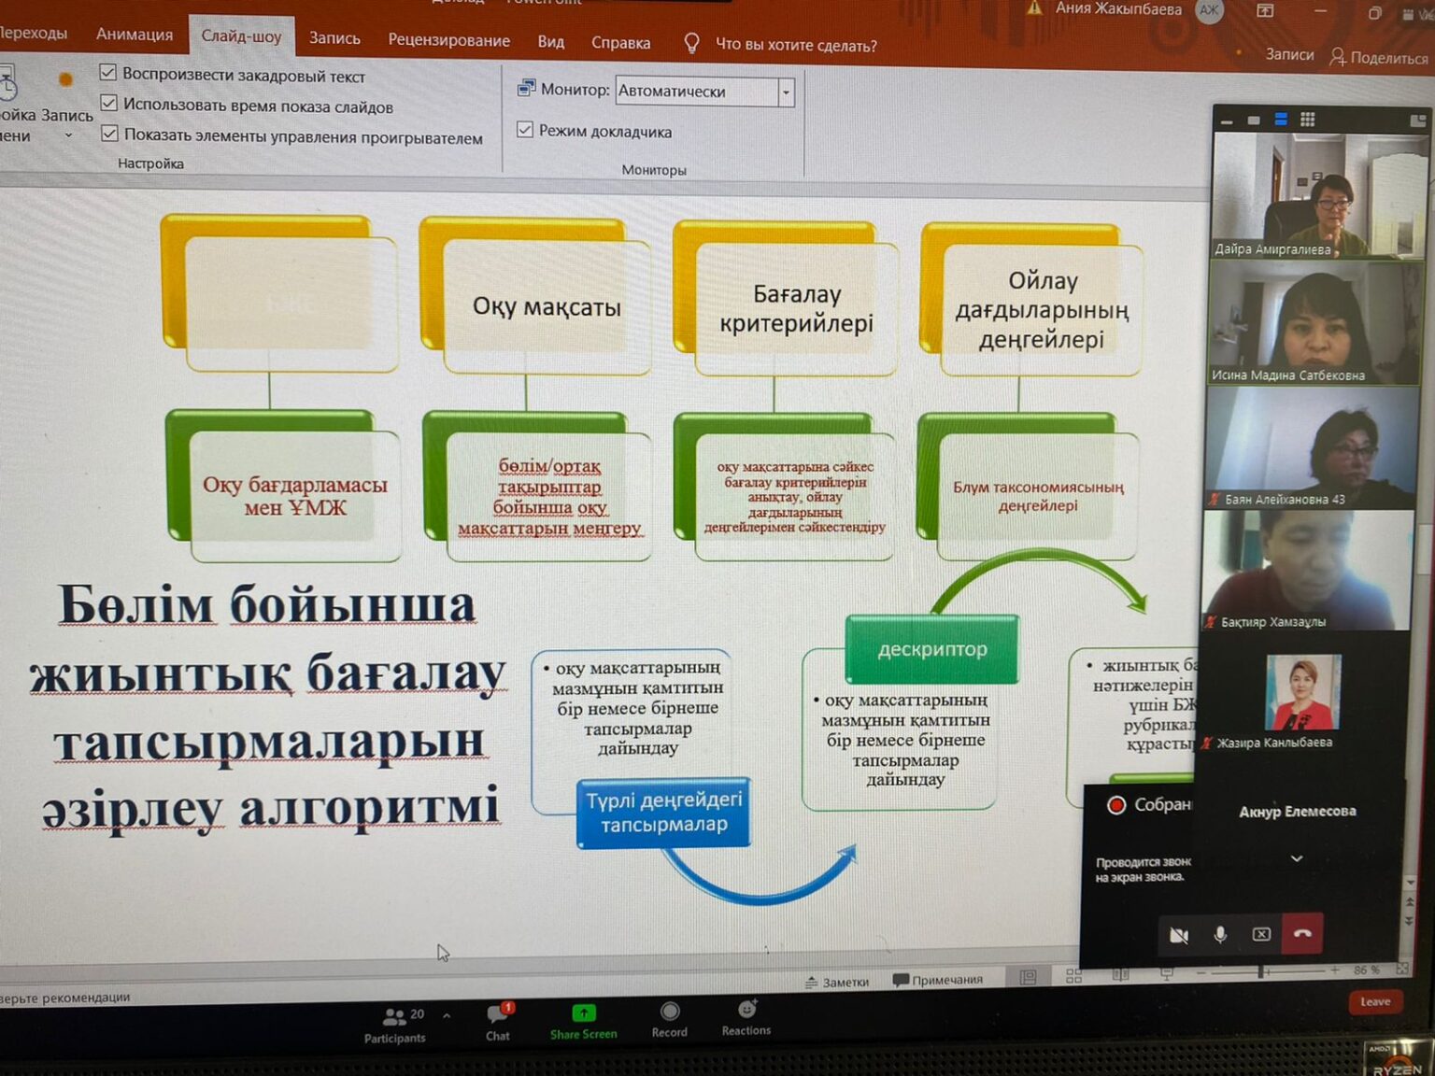Disable 'Режим докладчика' checkbox
The width and height of the screenshot is (1435, 1076).
pyautogui.click(x=525, y=130)
